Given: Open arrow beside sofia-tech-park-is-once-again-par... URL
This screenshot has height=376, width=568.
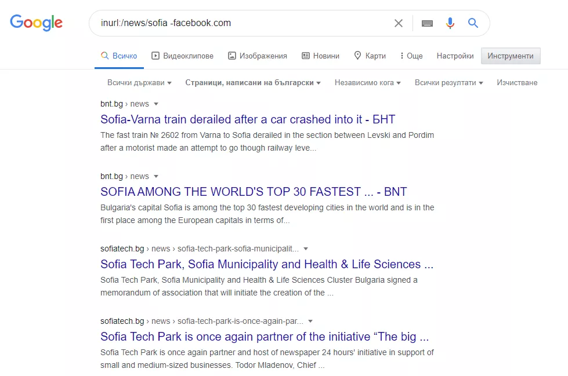Looking at the screenshot, I should (x=310, y=321).
